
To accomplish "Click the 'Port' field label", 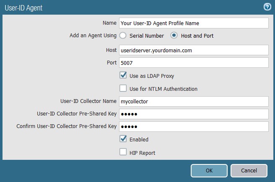I will (112, 63).
